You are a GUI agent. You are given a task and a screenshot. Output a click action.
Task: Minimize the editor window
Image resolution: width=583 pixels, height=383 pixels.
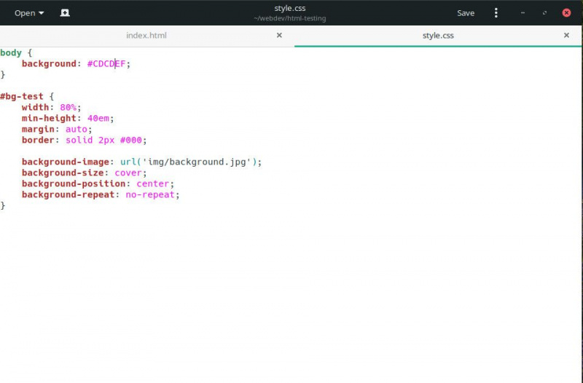click(x=523, y=13)
